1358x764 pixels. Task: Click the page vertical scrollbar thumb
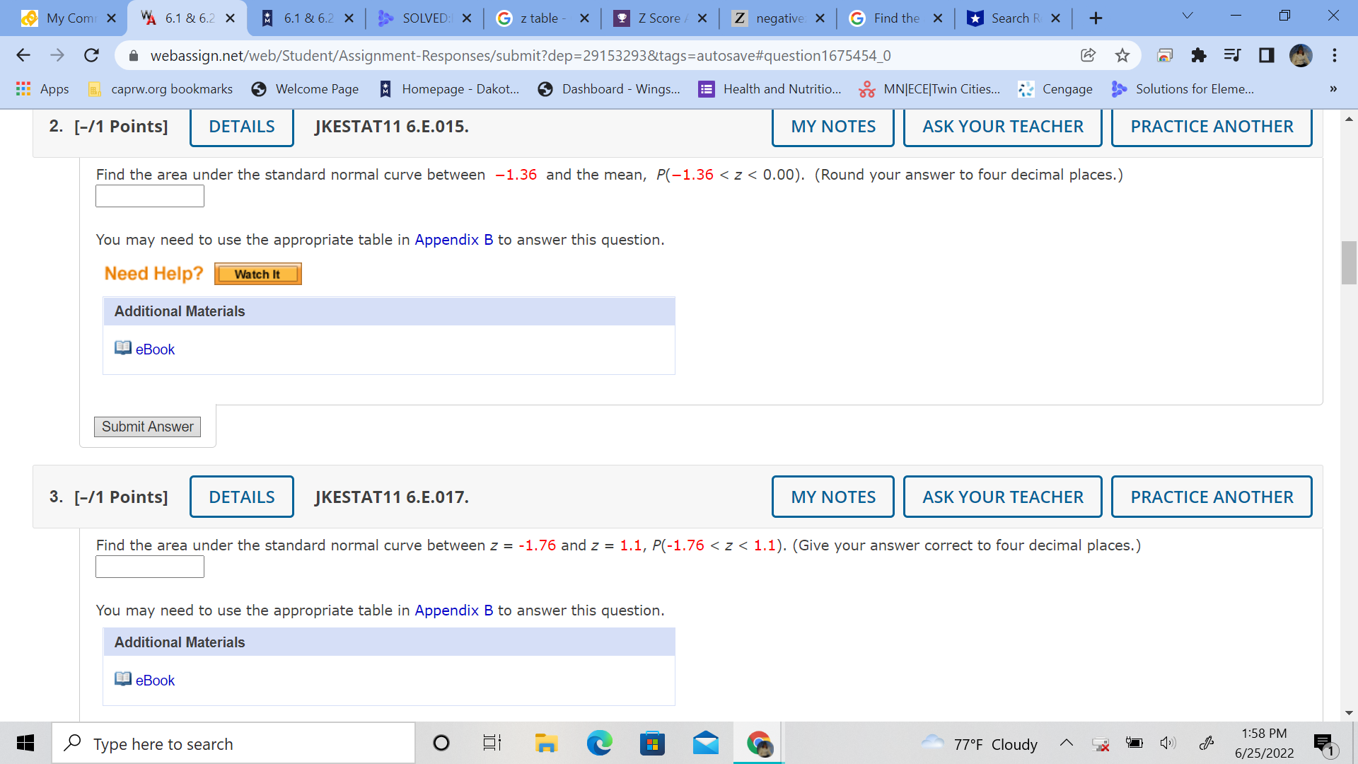1349,262
